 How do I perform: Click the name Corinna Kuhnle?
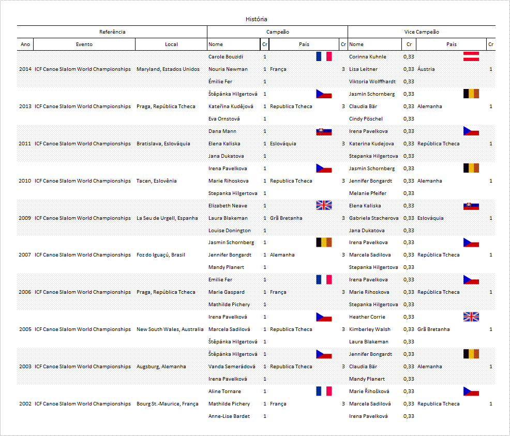[368, 56]
